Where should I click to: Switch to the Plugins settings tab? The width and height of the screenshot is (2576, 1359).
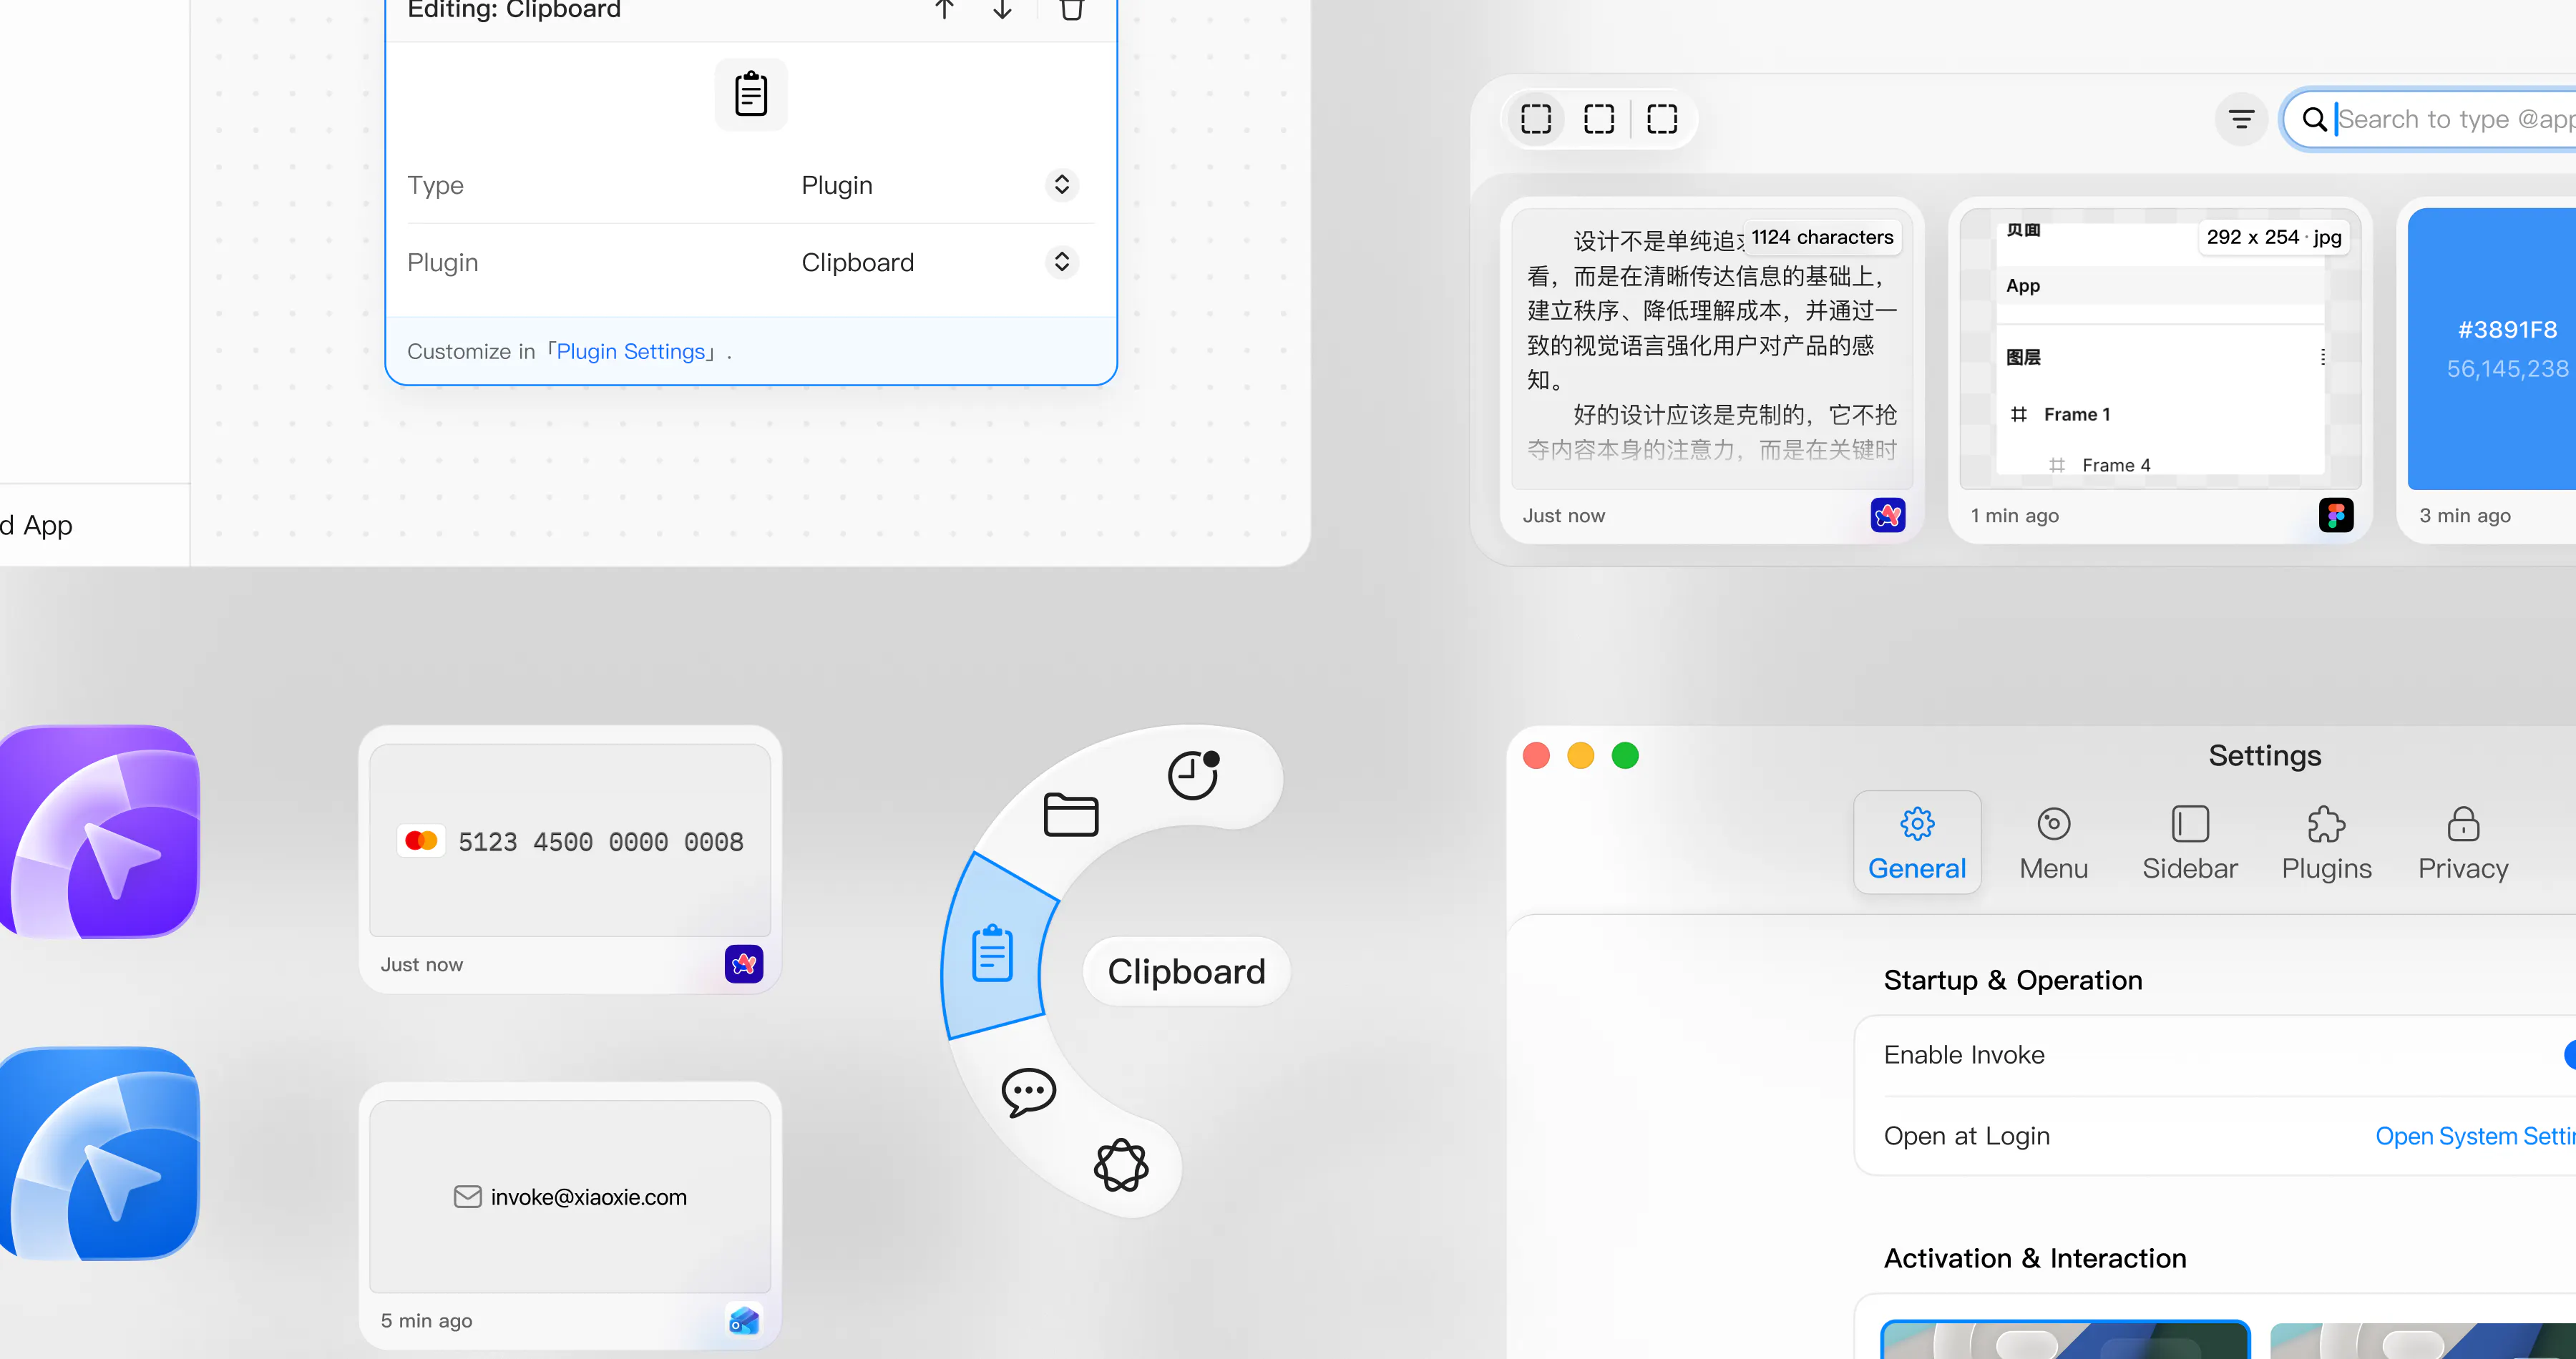[x=2326, y=843]
